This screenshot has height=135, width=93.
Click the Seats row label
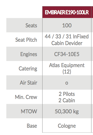click(x=31, y=25)
